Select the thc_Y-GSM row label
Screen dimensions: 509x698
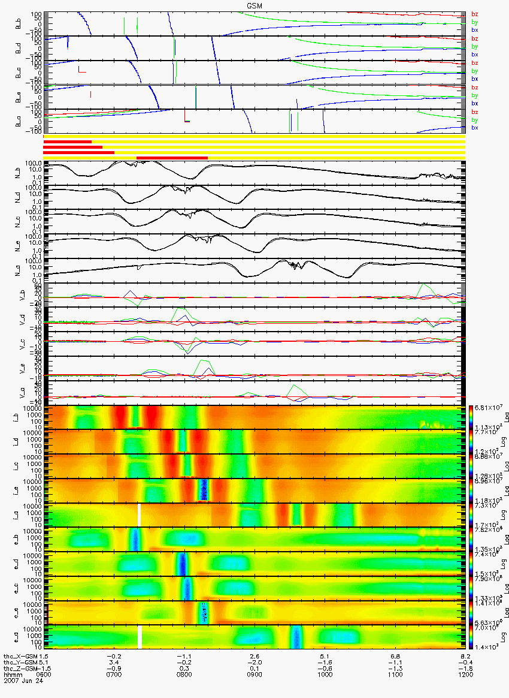pos(20,663)
